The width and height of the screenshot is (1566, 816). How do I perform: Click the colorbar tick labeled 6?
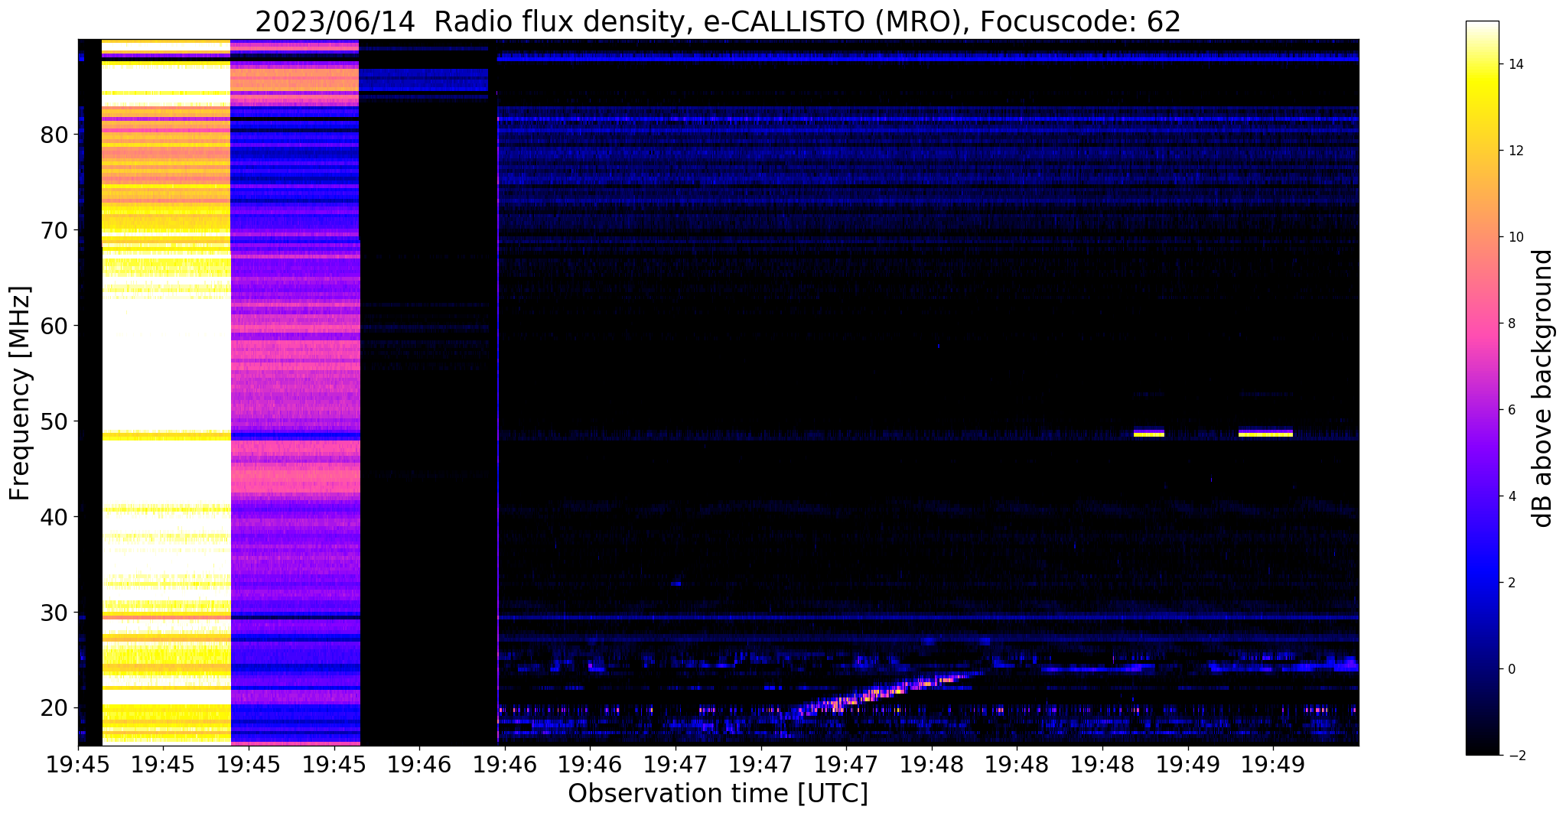pos(1511,410)
